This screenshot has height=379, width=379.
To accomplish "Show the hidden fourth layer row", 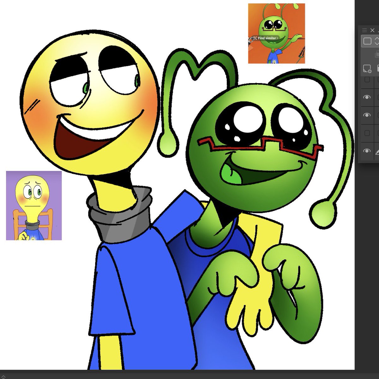I will pos(367,133).
